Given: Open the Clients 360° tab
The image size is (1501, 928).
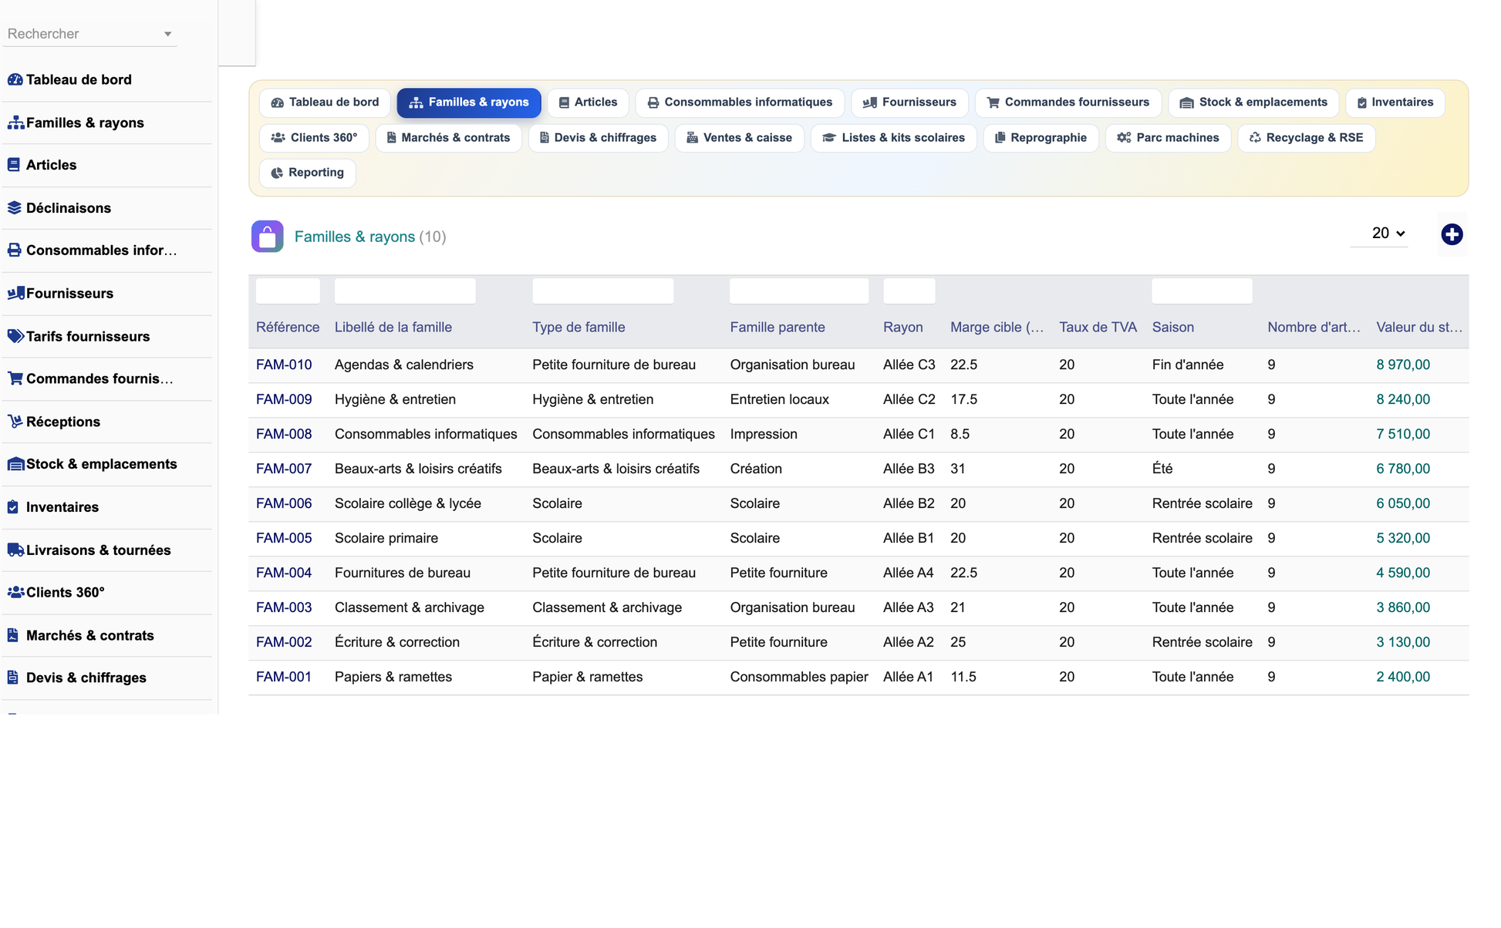Looking at the screenshot, I should (x=314, y=138).
